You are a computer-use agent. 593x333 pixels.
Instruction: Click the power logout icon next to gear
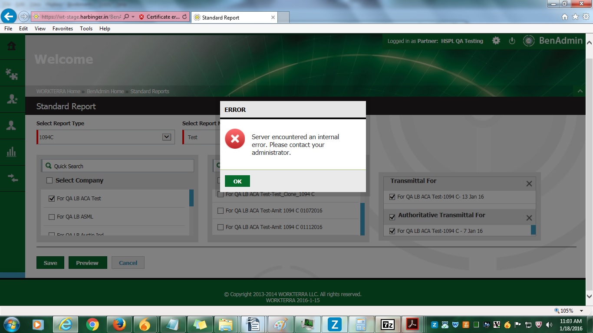(512, 40)
